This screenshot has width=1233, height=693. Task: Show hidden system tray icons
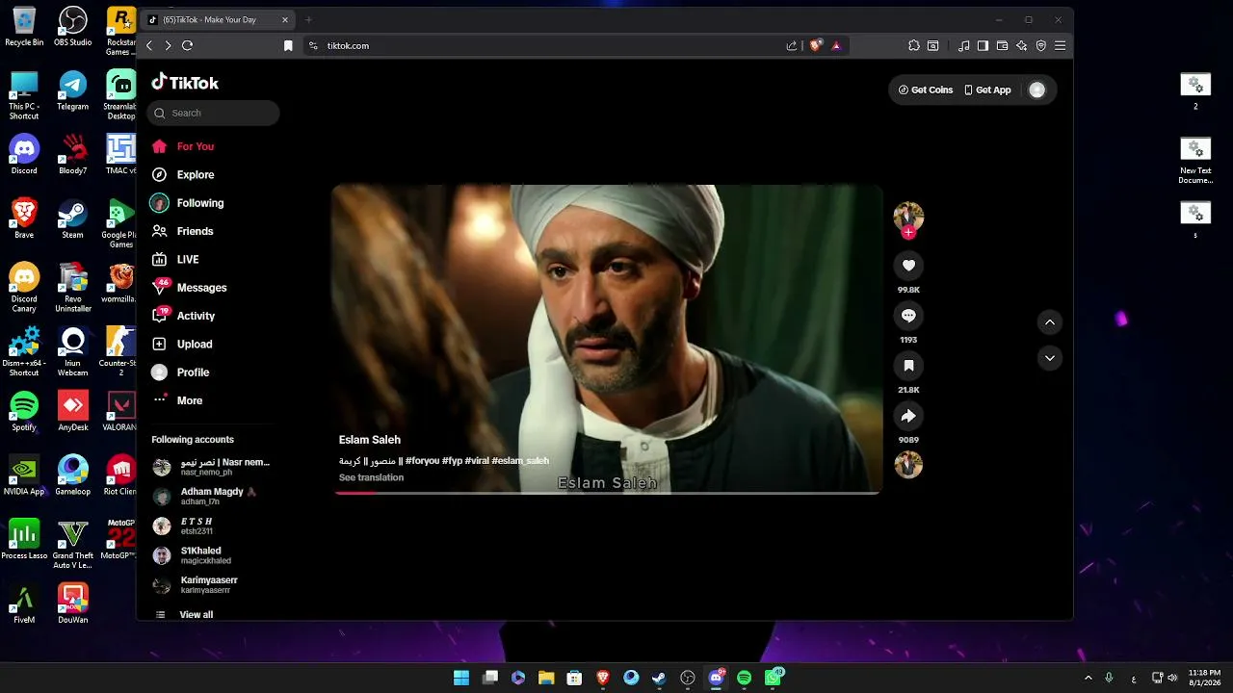click(x=1089, y=678)
